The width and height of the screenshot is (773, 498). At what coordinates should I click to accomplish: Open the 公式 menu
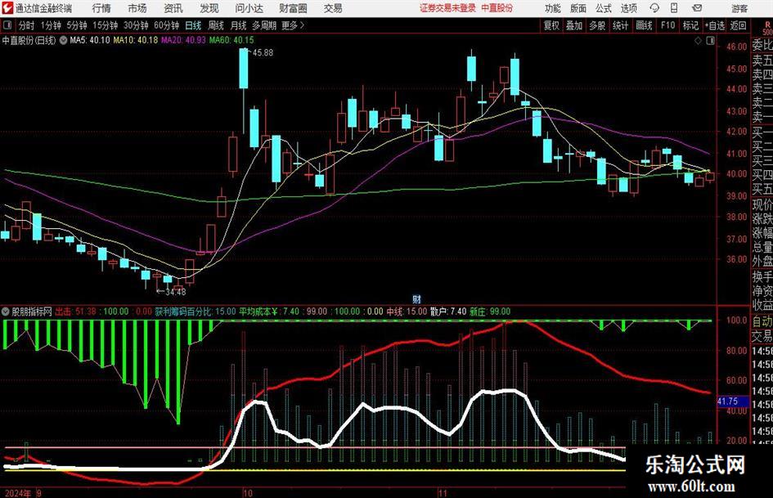[604, 8]
